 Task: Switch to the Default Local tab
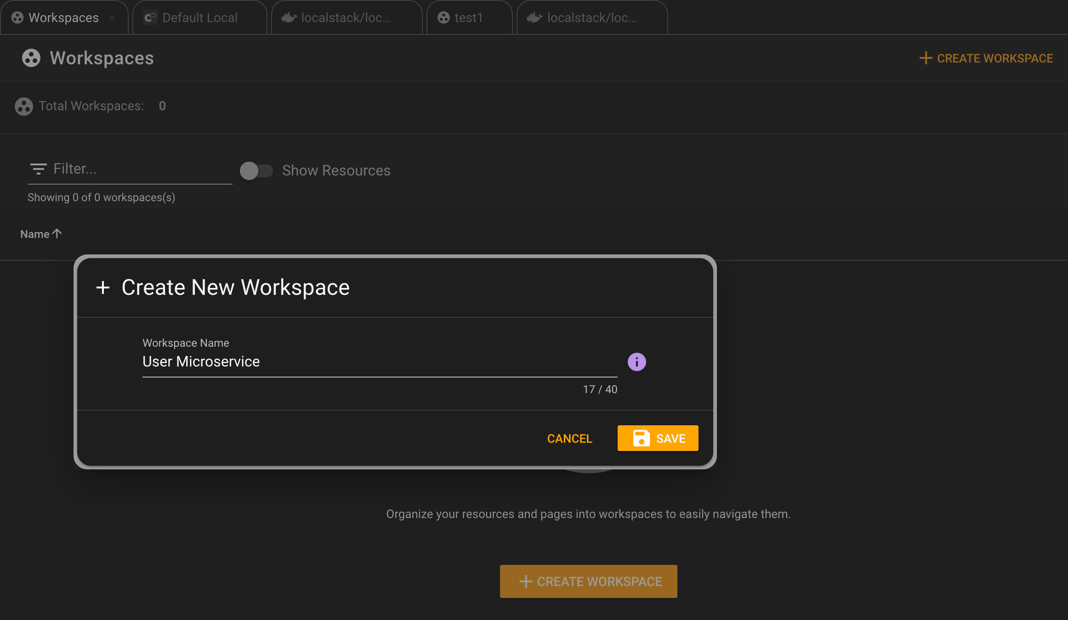click(199, 17)
